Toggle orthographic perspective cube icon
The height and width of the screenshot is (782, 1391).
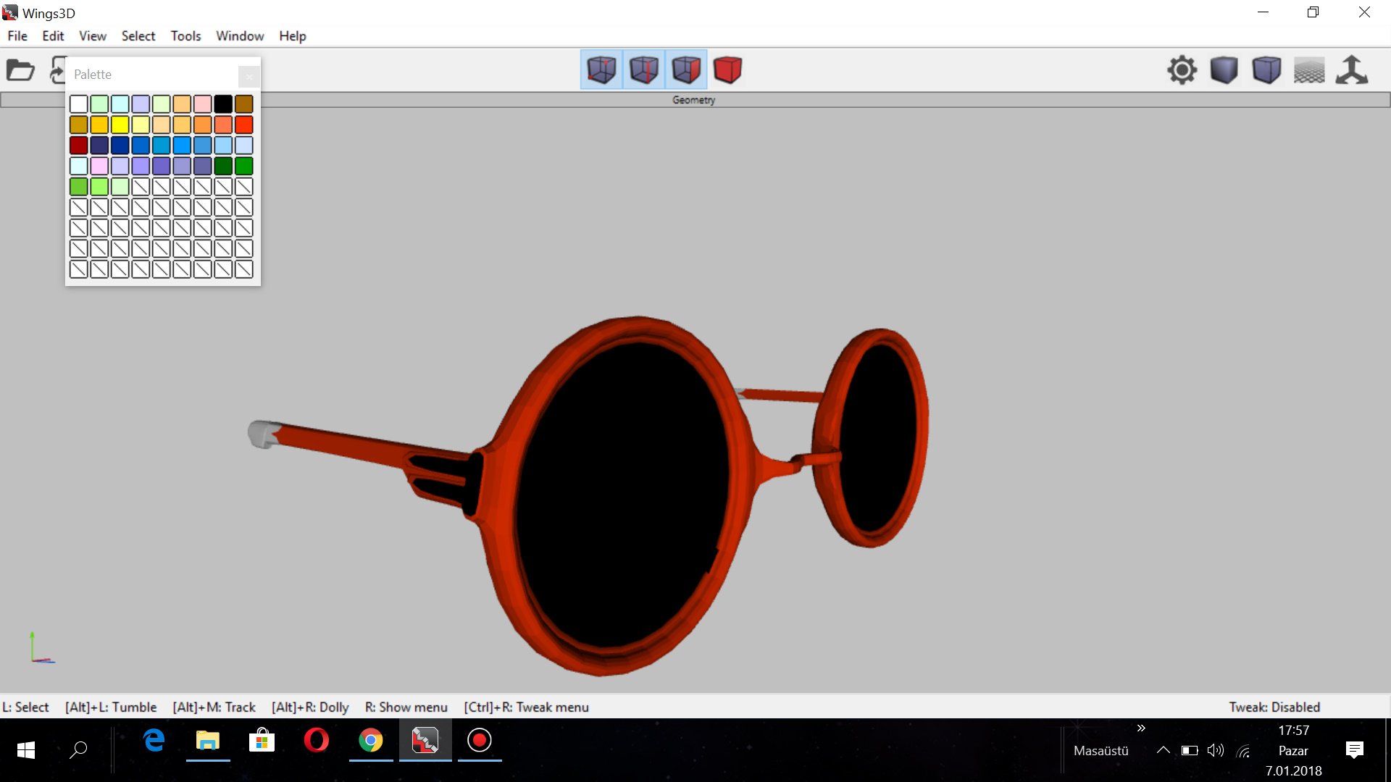point(1266,70)
